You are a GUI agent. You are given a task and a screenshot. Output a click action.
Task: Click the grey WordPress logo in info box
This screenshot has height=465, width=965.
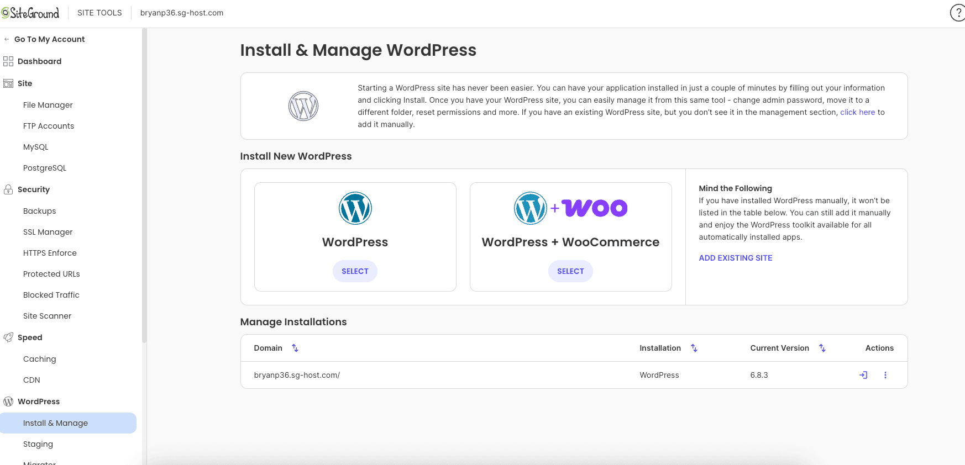[x=303, y=106]
